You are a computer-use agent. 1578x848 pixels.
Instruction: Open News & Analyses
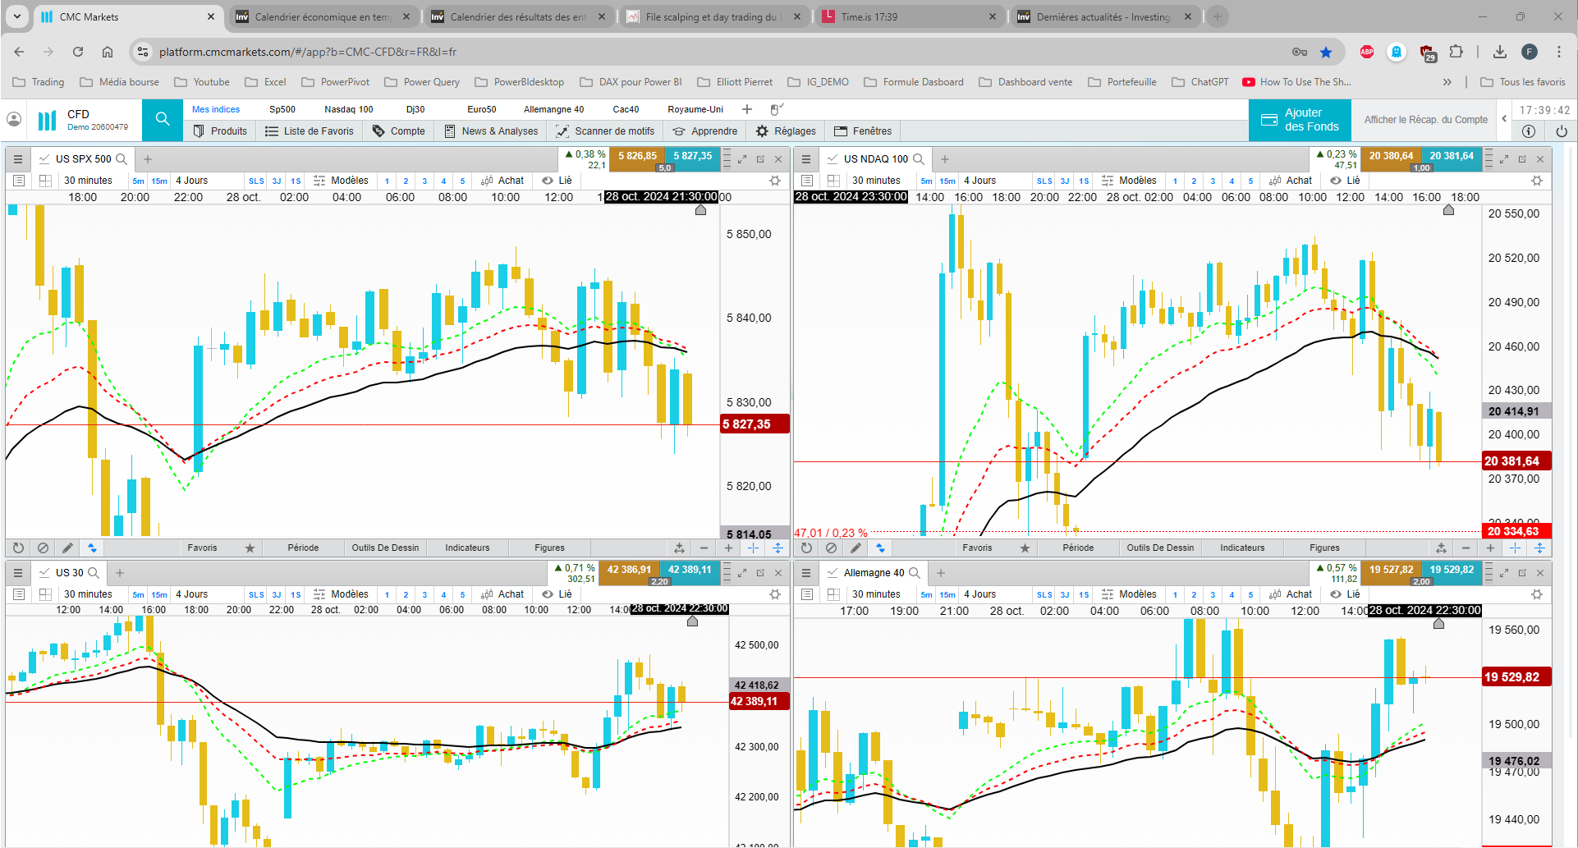492,131
